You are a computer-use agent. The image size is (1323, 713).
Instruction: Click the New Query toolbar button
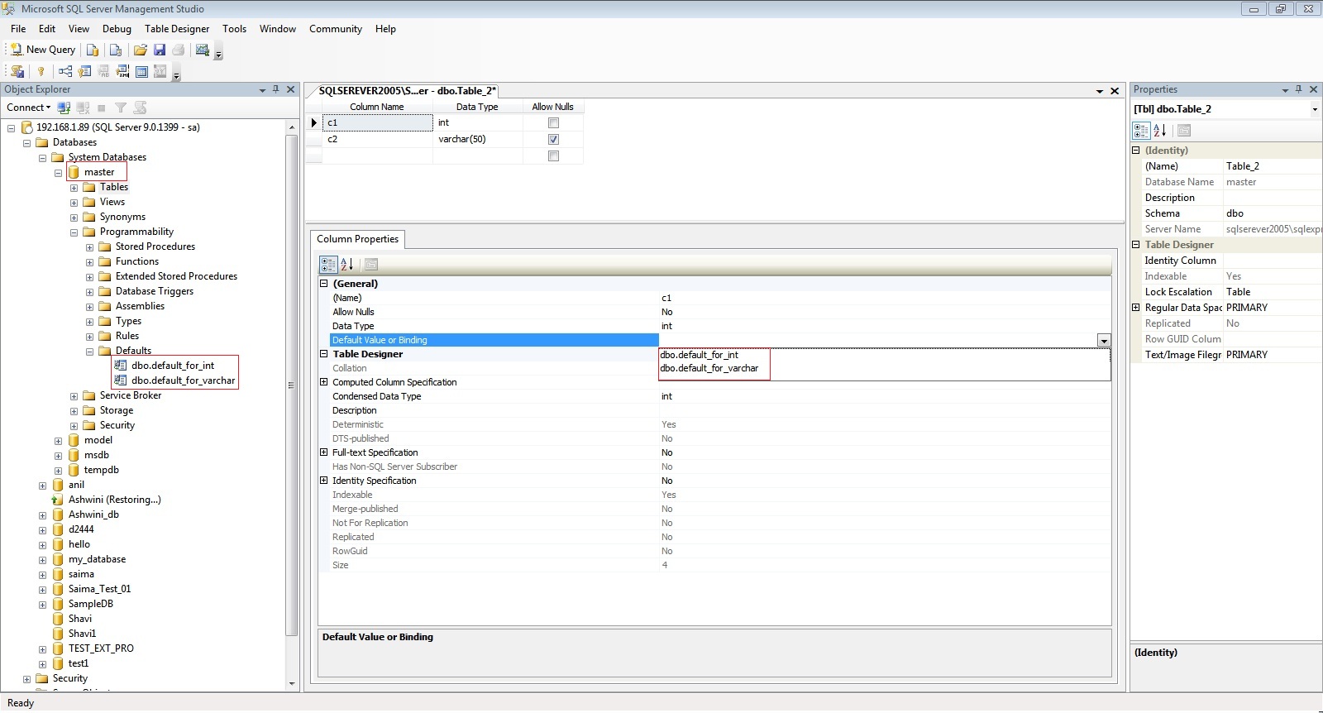coord(43,50)
